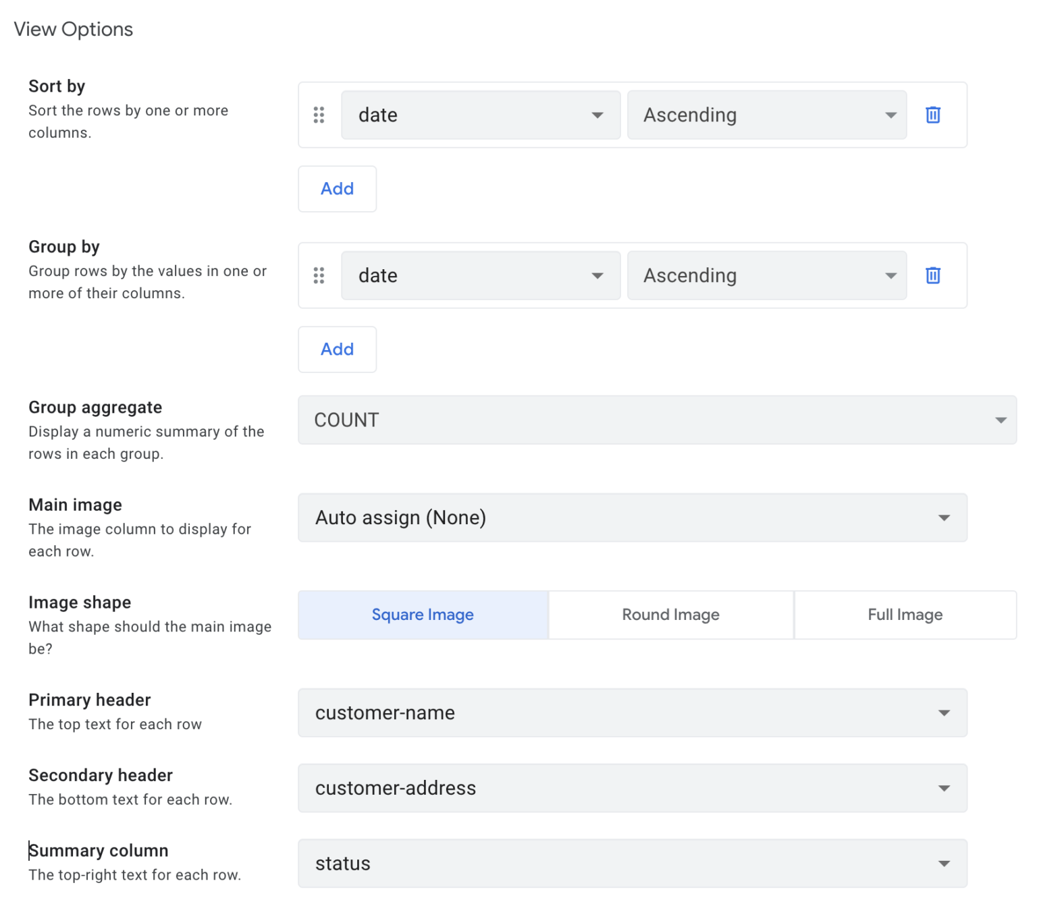Click the View Options heading
The width and height of the screenshot is (1037, 904).
click(x=74, y=29)
